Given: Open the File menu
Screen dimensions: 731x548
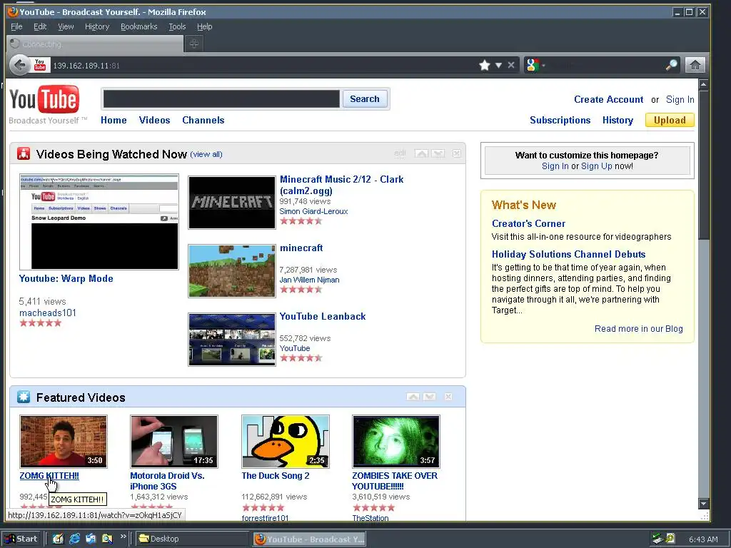Looking at the screenshot, I should 16,26.
